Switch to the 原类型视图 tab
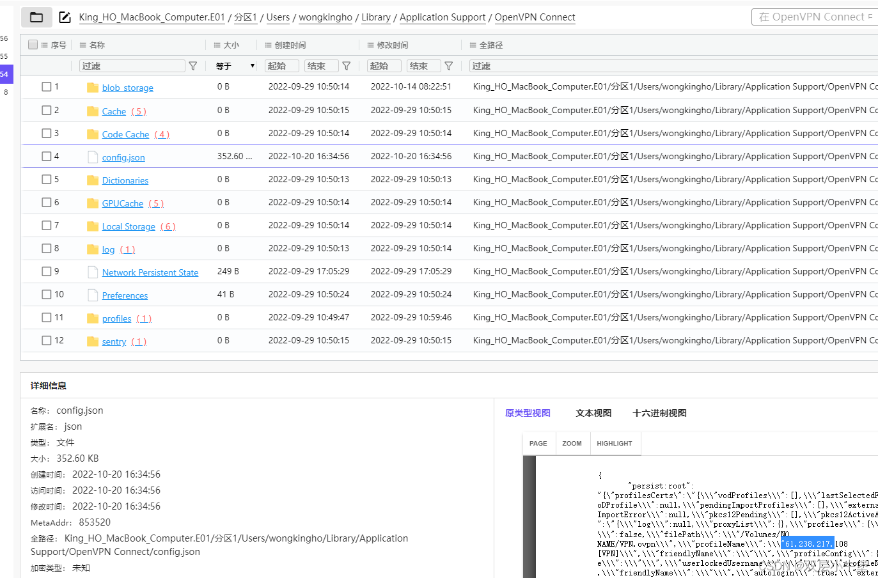The height and width of the screenshot is (578, 878). 528,413
